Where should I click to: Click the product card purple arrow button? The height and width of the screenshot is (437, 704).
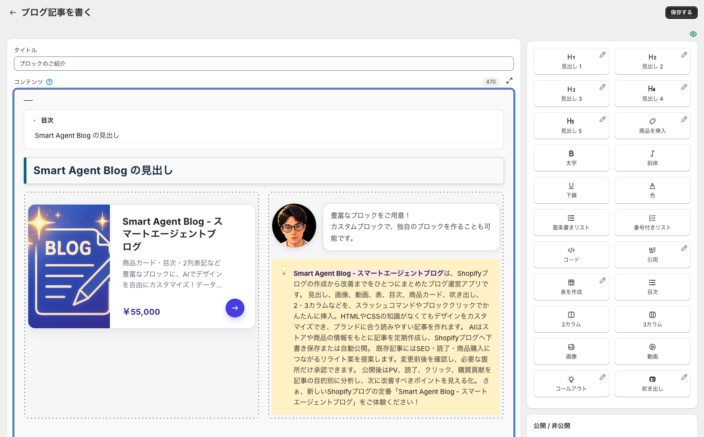click(x=235, y=308)
